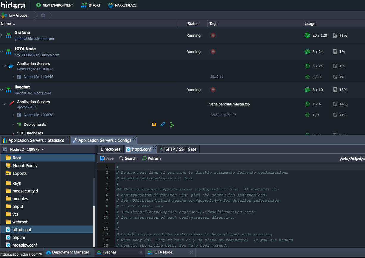This screenshot has height=258, width=365.
Task: Open the Search tool in the config editor
Action: [x=128, y=158]
